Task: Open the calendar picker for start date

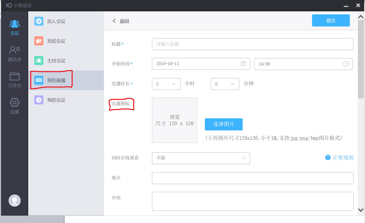Action: (x=243, y=64)
